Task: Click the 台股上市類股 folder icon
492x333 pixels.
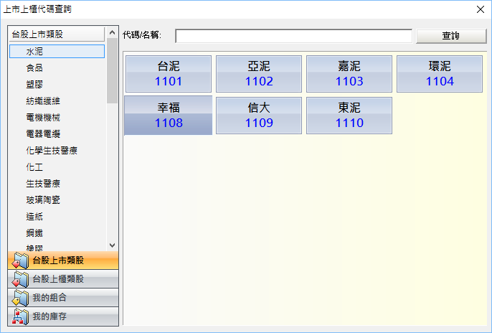Action: [19, 260]
